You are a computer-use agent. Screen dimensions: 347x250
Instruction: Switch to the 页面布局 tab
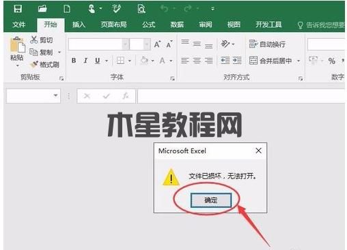113,25
